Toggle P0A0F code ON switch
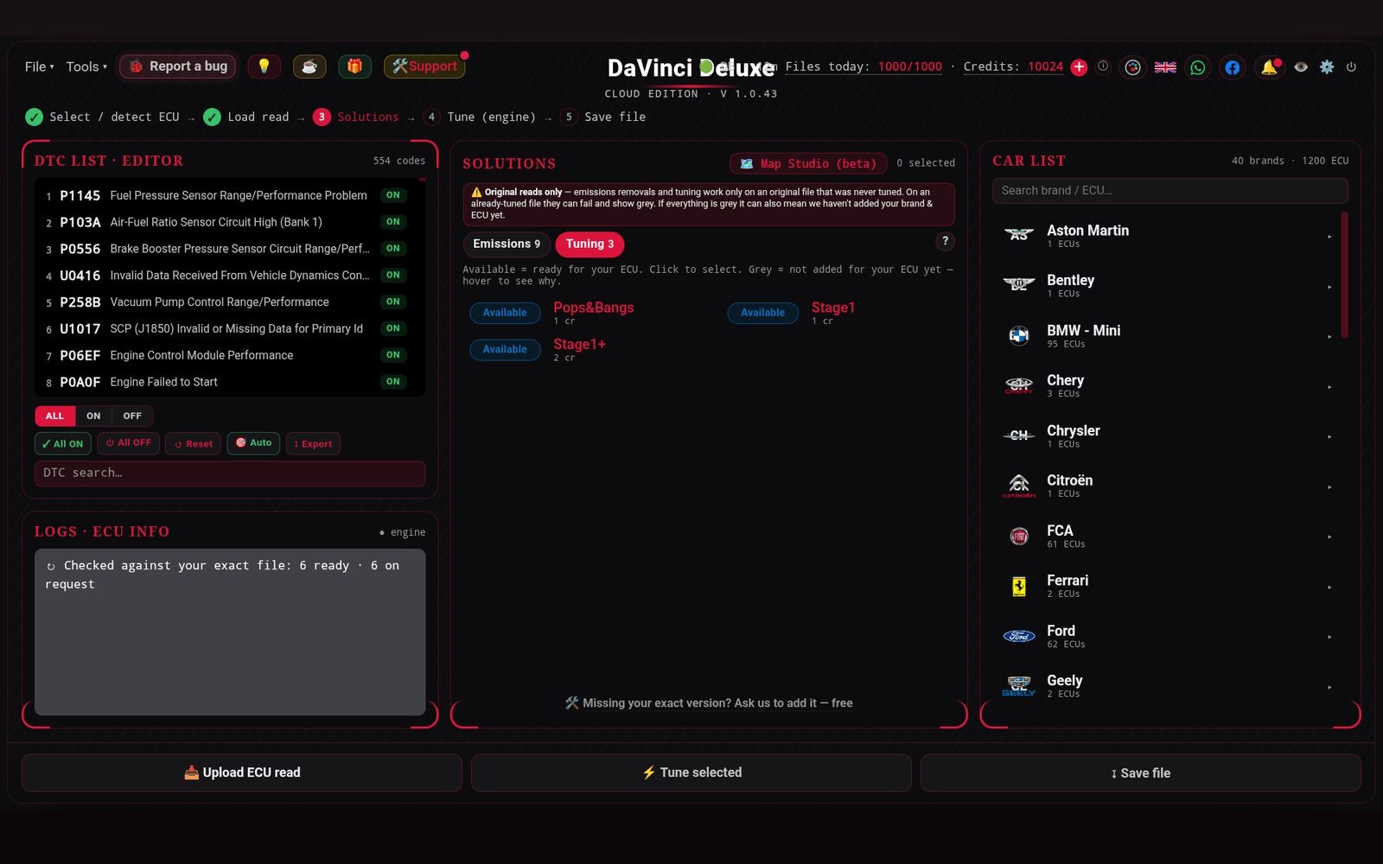 pos(393,382)
